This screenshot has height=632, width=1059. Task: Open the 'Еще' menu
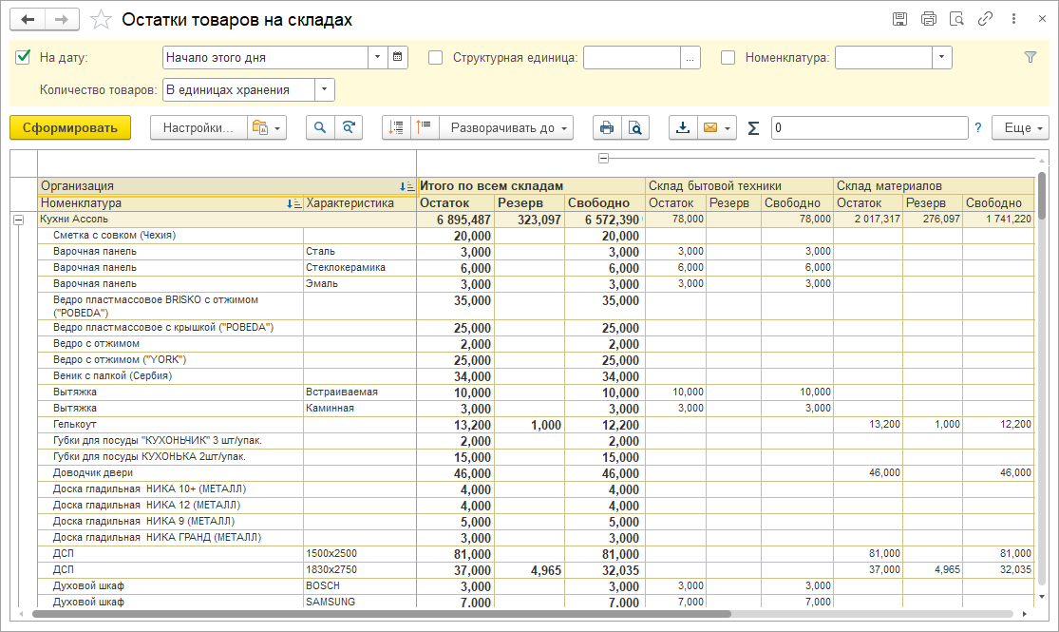coord(1020,127)
